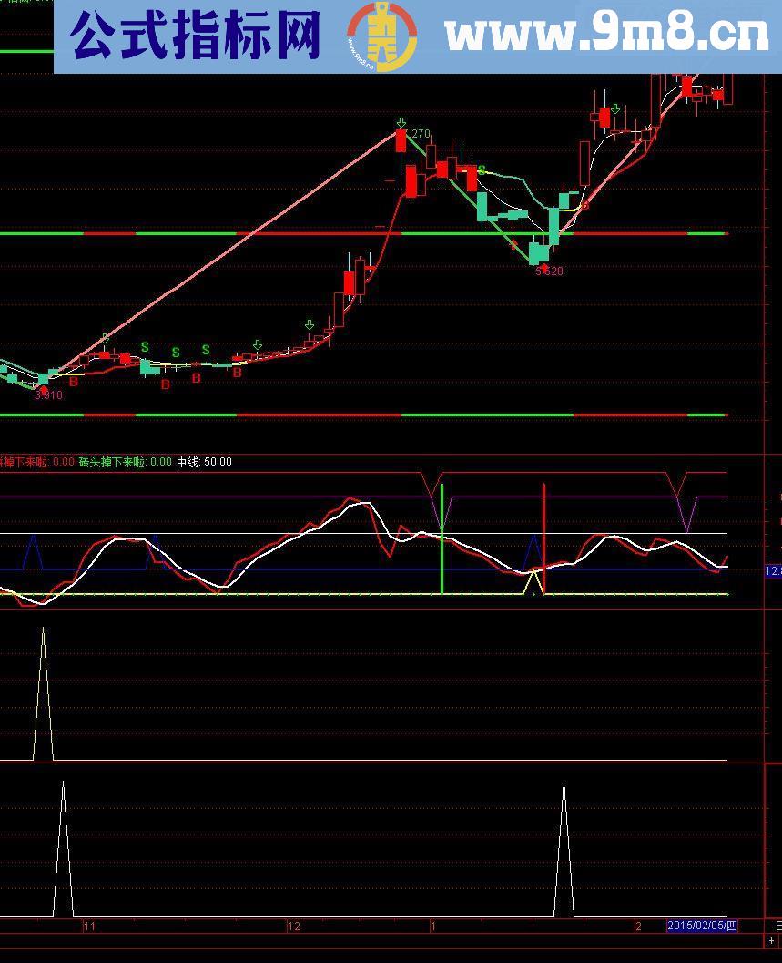This screenshot has width=782, height=963.
Task: Click the watermark site logo icon
Action: click(381, 36)
